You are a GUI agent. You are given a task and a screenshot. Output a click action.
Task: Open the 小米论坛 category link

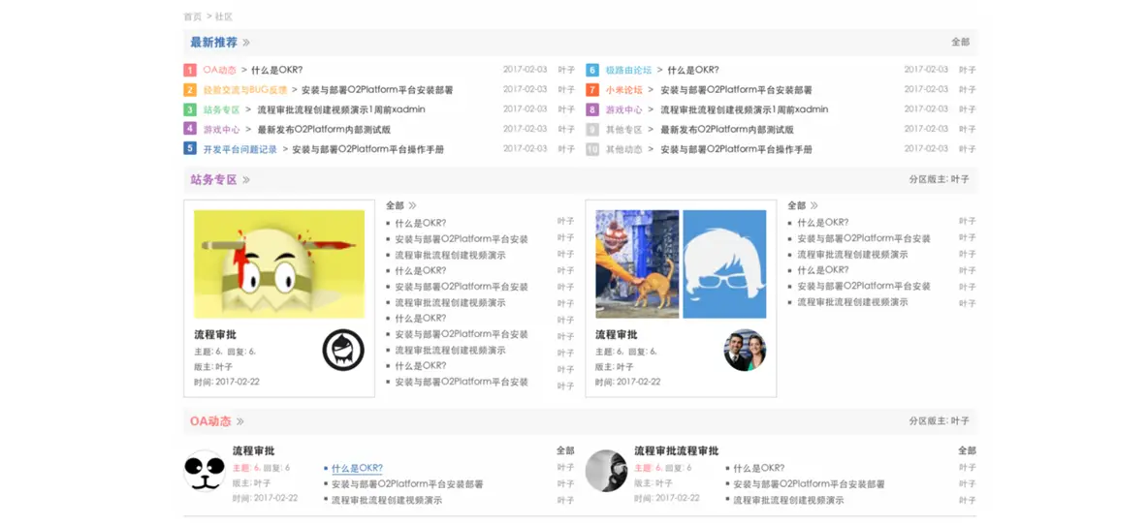click(623, 90)
